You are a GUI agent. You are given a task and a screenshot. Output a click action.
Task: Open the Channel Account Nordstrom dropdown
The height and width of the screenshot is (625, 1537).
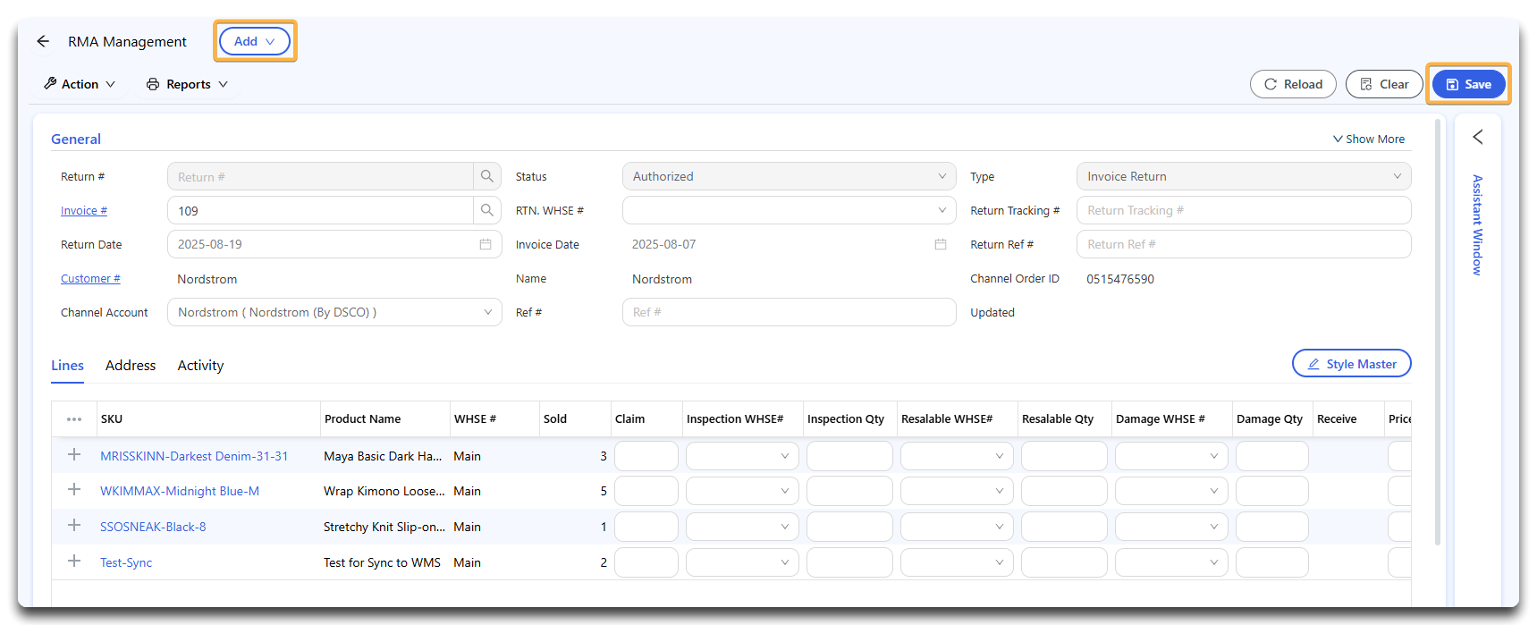(x=334, y=312)
